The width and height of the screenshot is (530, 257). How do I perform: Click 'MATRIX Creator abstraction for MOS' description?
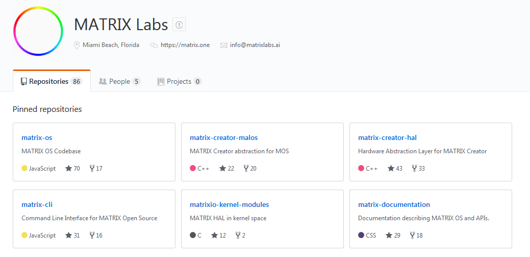pyautogui.click(x=239, y=151)
